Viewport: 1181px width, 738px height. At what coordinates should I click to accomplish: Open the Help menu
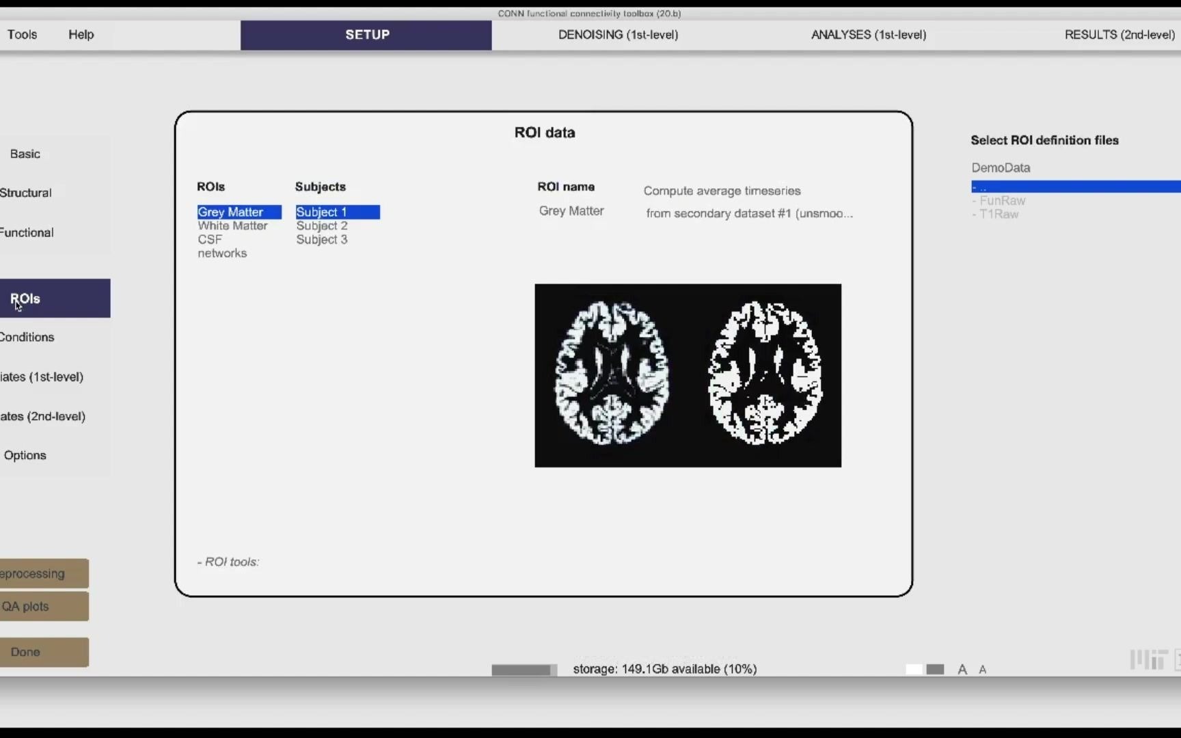coord(81,35)
